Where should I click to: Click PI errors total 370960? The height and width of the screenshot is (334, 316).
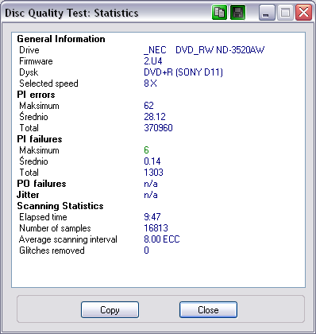click(158, 128)
